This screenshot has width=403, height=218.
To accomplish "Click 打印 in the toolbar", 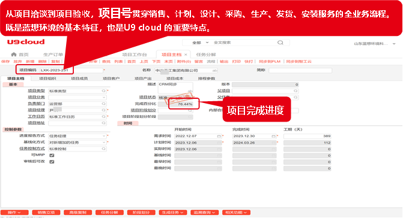I will tap(236, 62).
